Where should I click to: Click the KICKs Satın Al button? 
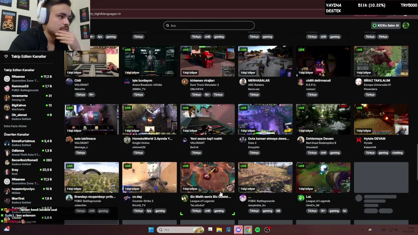click(x=386, y=25)
